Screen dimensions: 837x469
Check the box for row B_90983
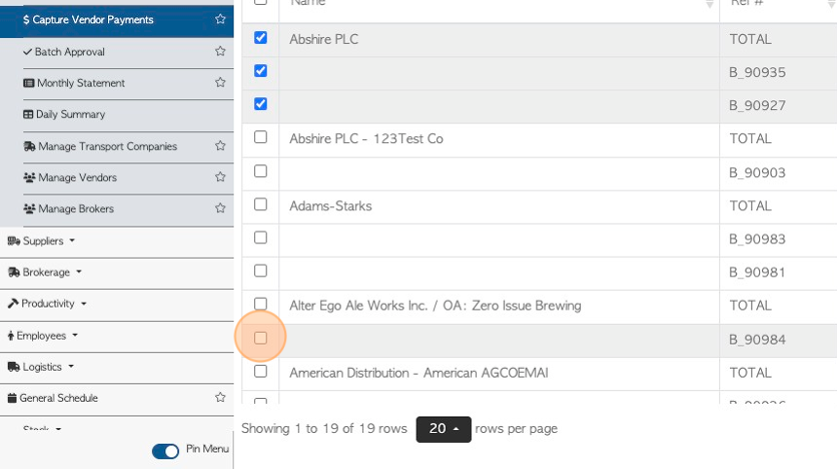pos(261,237)
